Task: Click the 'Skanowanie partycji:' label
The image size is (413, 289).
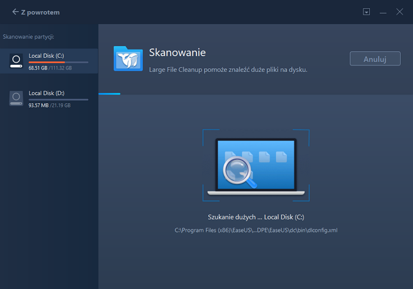Action: pyautogui.click(x=28, y=37)
